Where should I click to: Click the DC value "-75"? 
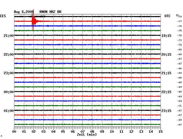coord(180,31)
